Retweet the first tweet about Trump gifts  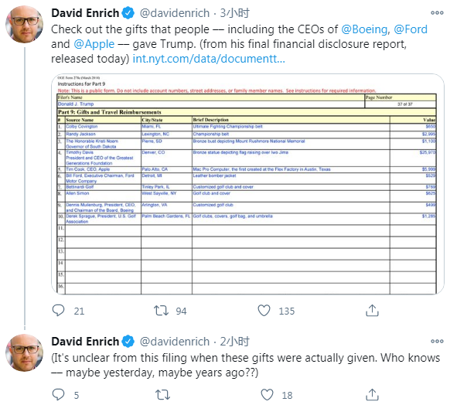pyautogui.click(x=161, y=311)
